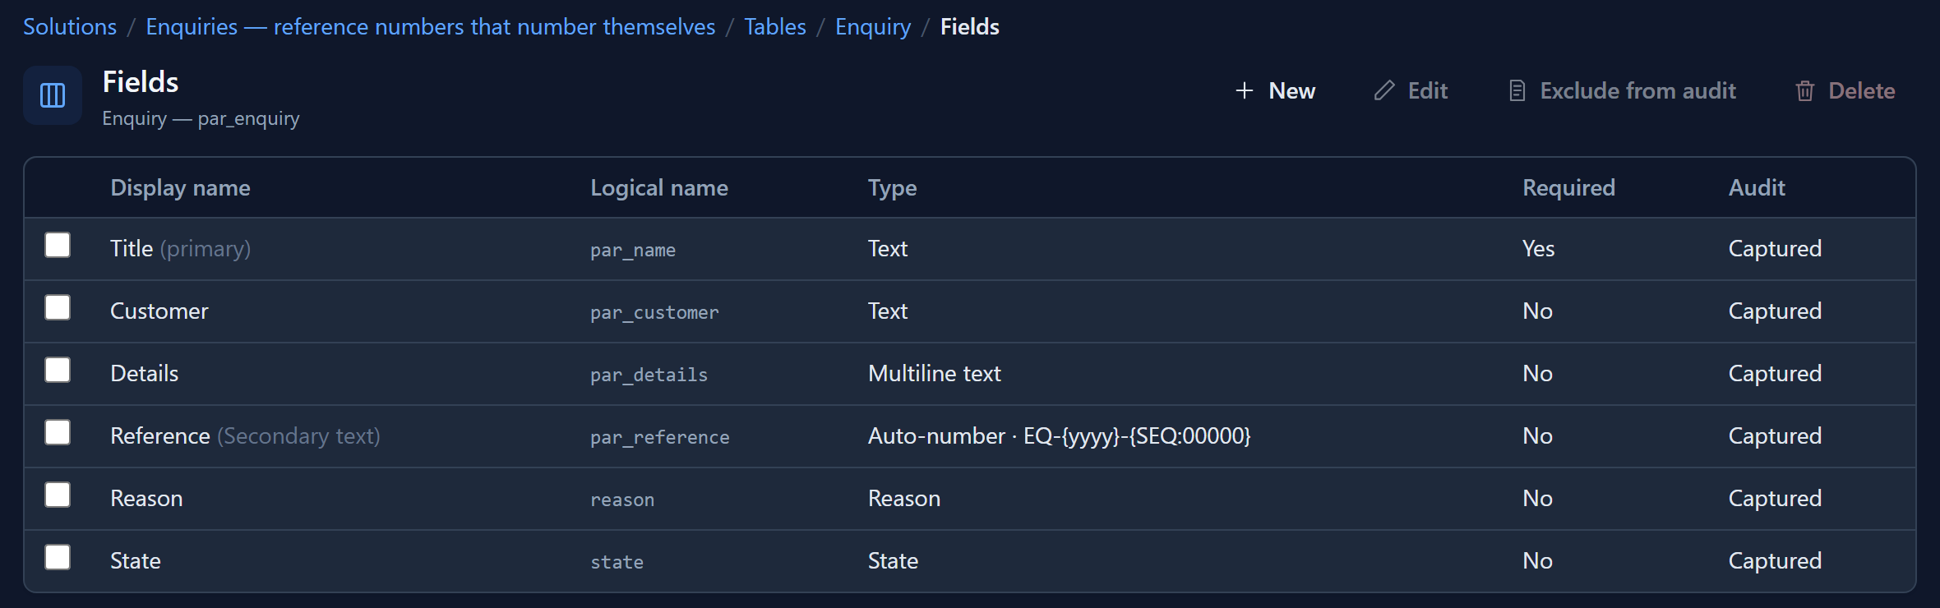Screen dimensions: 1940x608
Task: Open the Enquiries solution breadcrumb link
Action: [431, 26]
